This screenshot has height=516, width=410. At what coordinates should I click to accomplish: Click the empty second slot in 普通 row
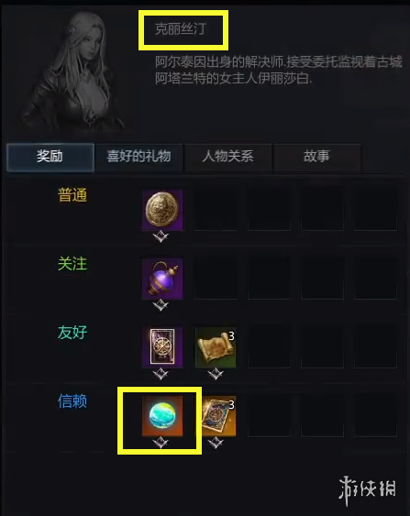(x=216, y=210)
